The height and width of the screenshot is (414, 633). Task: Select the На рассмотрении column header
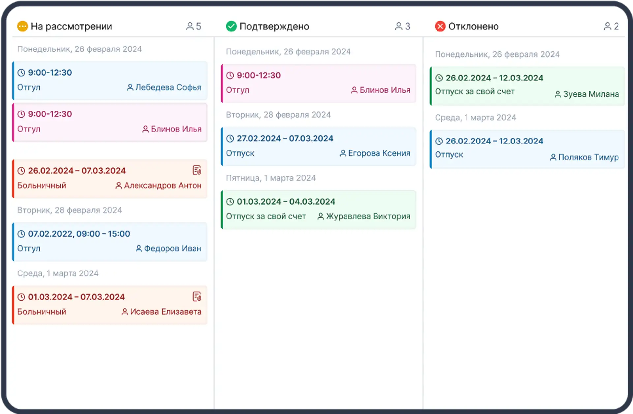tap(71, 26)
